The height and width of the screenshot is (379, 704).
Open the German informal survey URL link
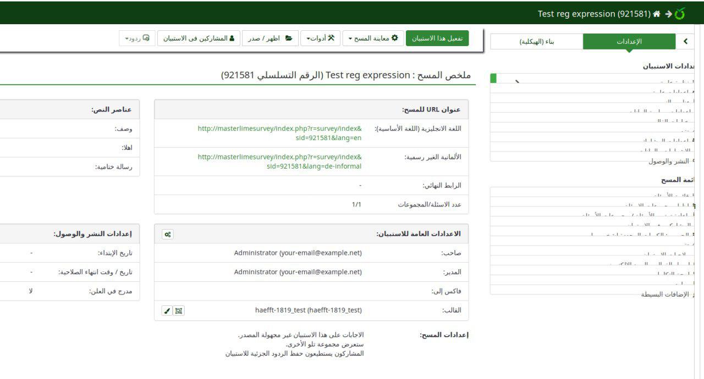pos(280,161)
